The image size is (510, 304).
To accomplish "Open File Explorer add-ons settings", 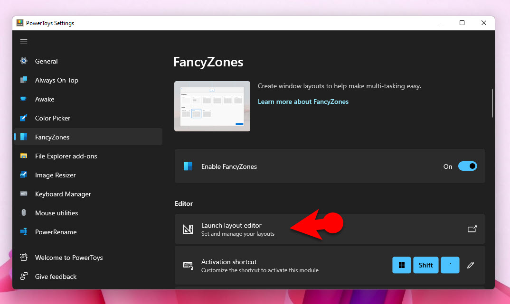I will (88, 156).
